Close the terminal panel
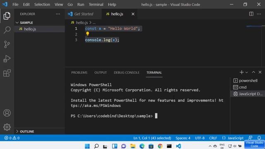 (260, 72)
